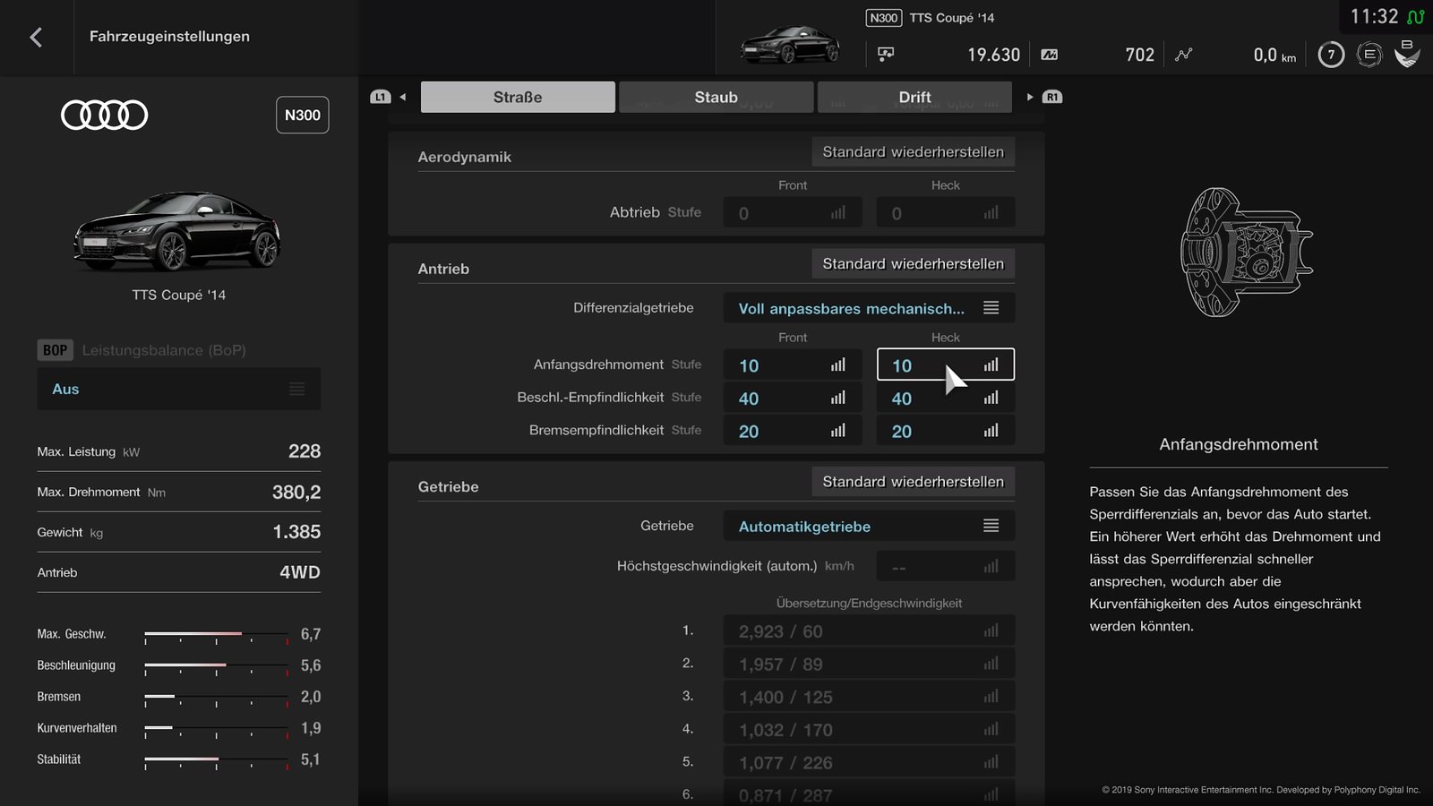The width and height of the screenshot is (1433, 806).
Task: Open the Getriebe Automatikgetriebe dropdown
Action: (x=869, y=526)
